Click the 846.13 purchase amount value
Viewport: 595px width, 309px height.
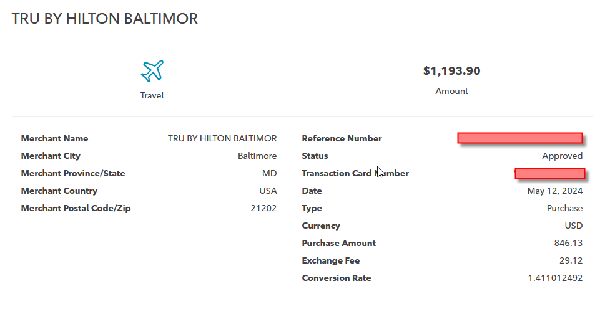point(568,243)
